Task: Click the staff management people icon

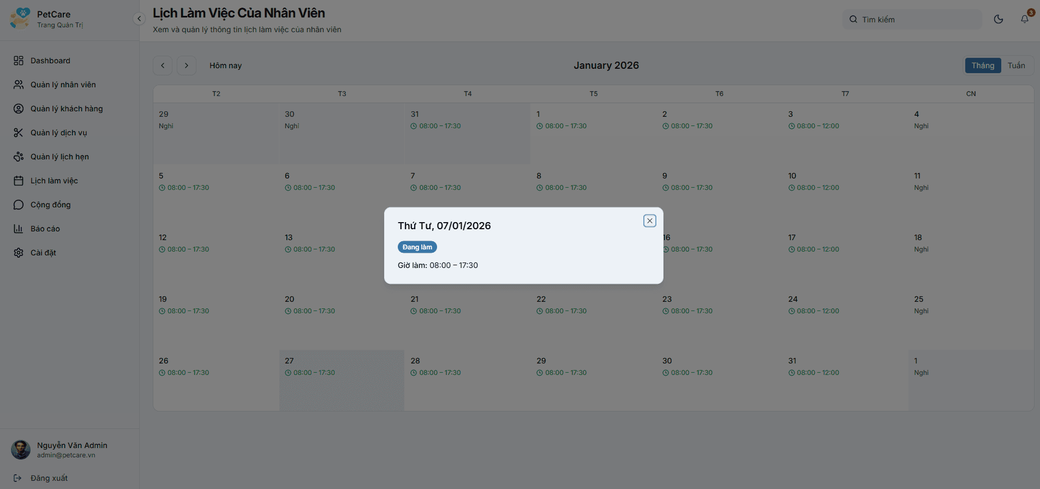Action: [x=19, y=85]
